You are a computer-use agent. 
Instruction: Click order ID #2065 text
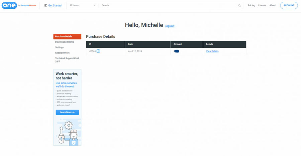point(92,51)
